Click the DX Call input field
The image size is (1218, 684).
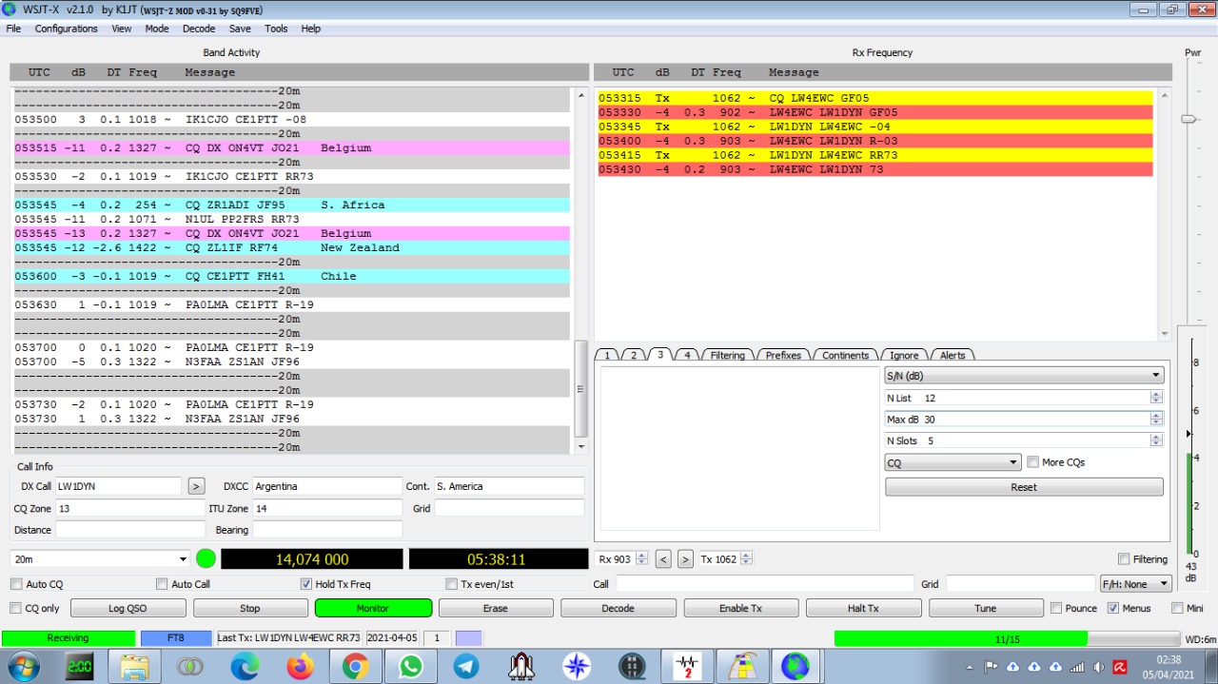(118, 486)
